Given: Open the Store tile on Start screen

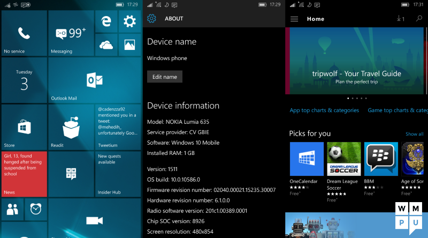Looking at the screenshot, I should pyautogui.click(x=24, y=127).
